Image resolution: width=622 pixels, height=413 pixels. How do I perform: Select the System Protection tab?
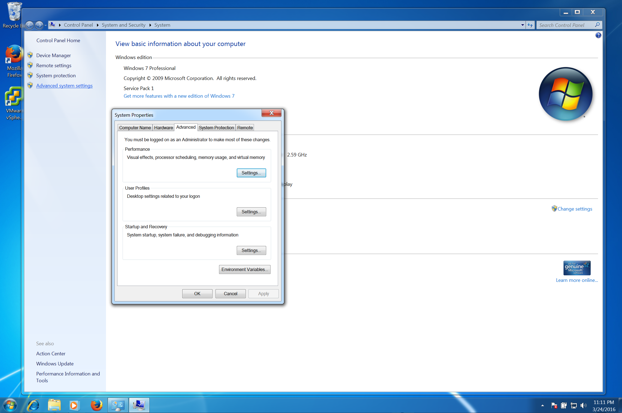pos(216,127)
